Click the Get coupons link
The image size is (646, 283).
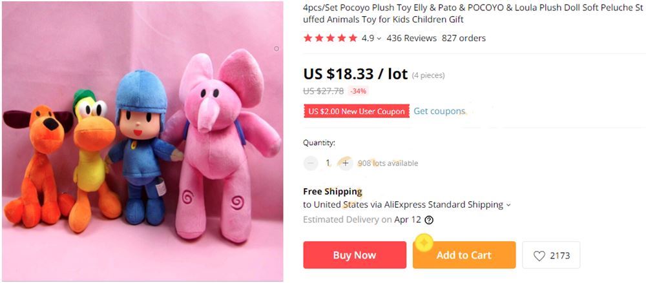tap(439, 111)
